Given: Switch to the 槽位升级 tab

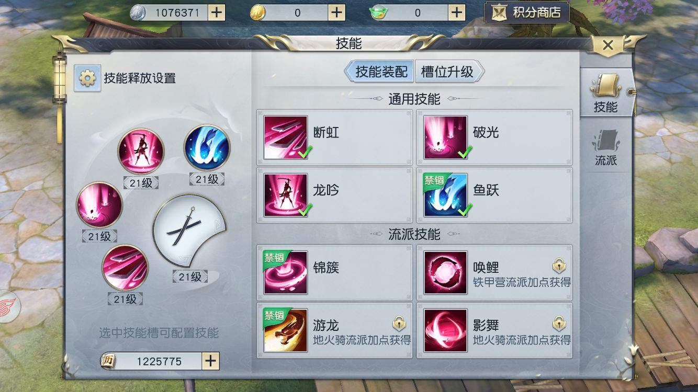Looking at the screenshot, I should coord(449,72).
